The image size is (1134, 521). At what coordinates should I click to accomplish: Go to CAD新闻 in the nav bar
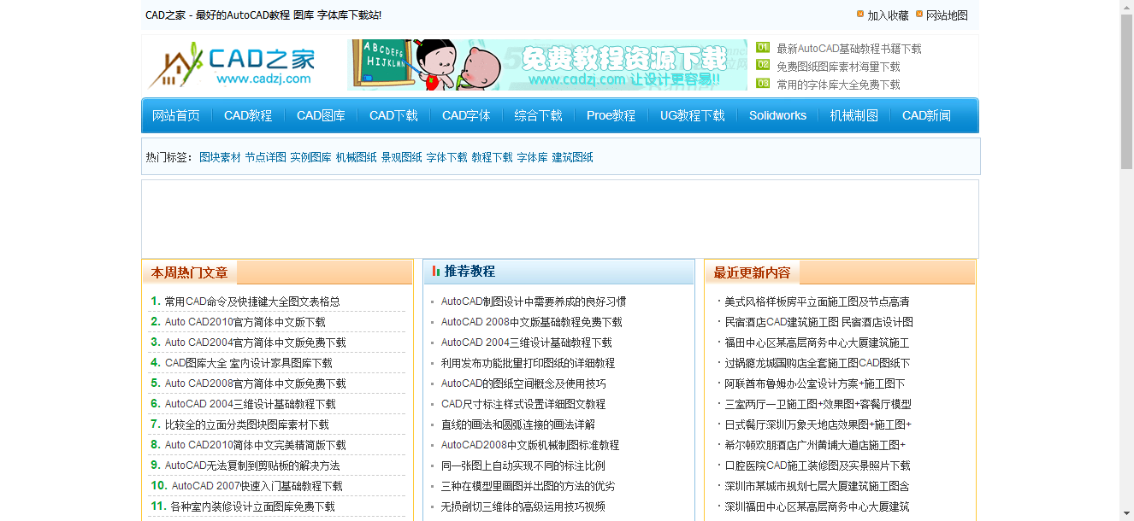pos(926,115)
